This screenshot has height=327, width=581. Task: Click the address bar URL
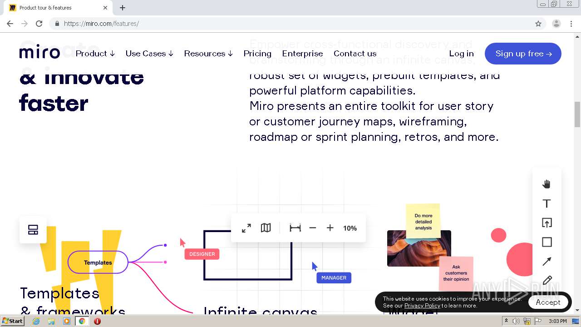101,24
